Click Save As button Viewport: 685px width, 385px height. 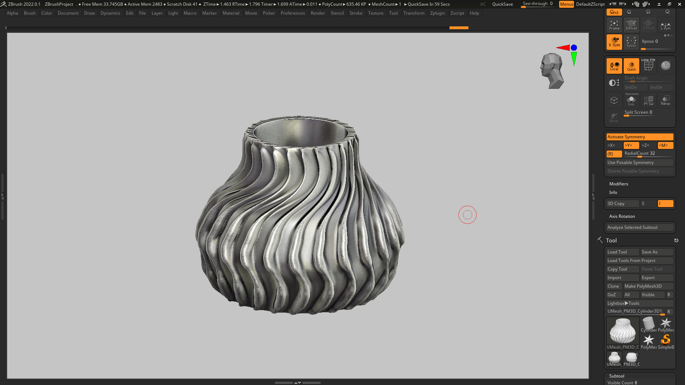pyautogui.click(x=657, y=252)
